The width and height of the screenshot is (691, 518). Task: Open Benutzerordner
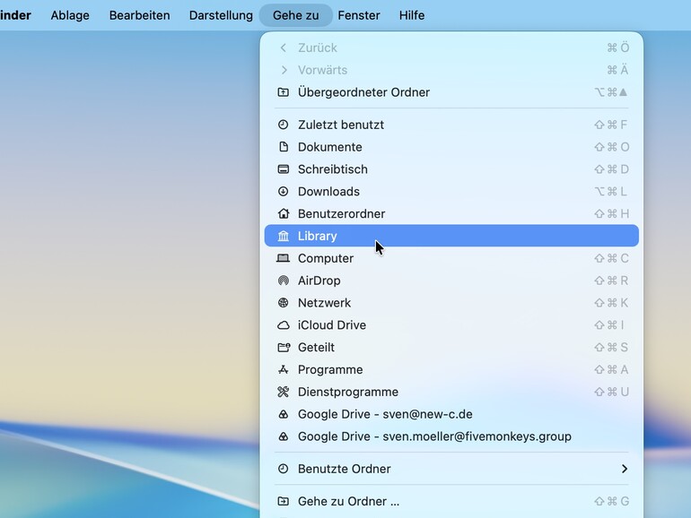pyautogui.click(x=451, y=214)
